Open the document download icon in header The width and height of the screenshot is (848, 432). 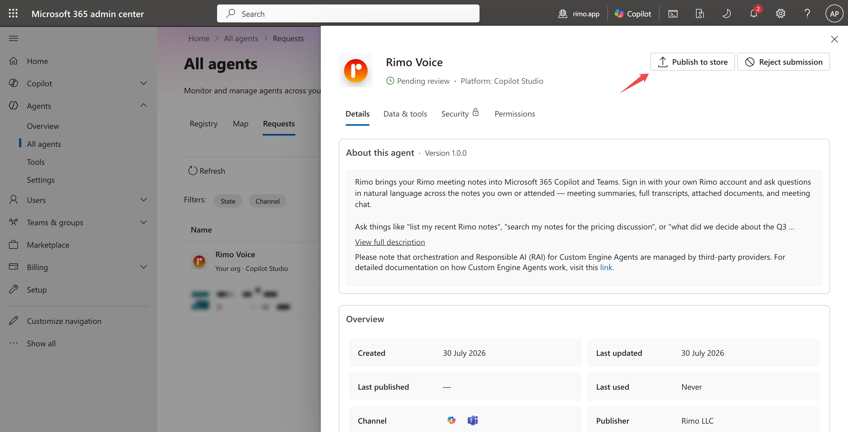point(700,13)
